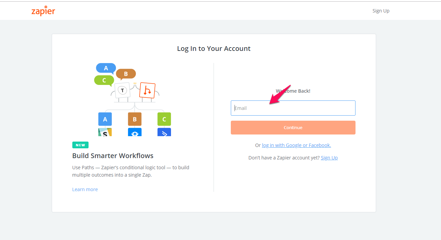The image size is (441, 240).
Task: Click the green C tile in the illustration
Action: click(x=164, y=119)
